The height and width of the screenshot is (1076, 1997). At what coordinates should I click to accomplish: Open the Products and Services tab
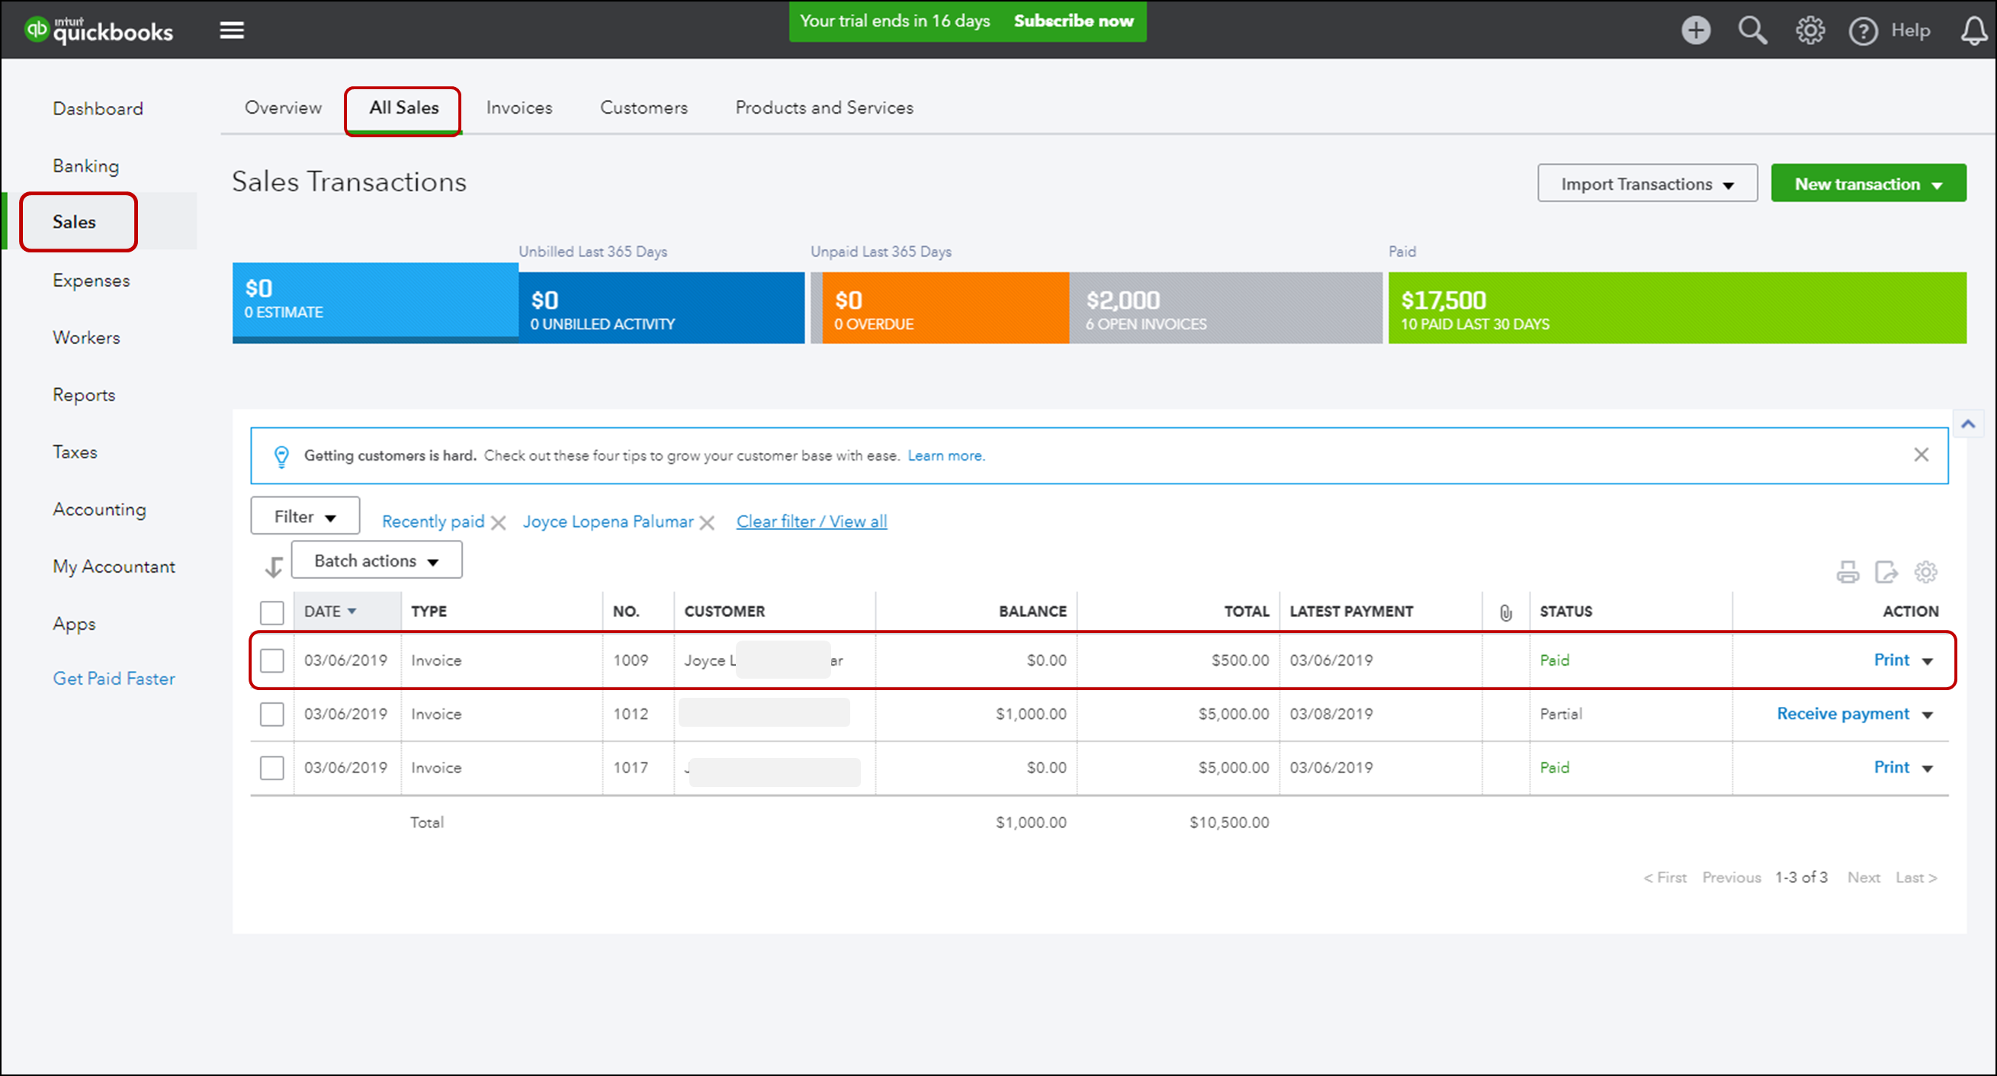click(824, 108)
